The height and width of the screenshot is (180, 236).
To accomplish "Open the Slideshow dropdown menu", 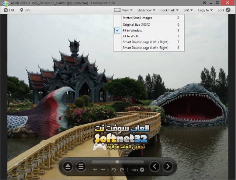I will point(146,10).
